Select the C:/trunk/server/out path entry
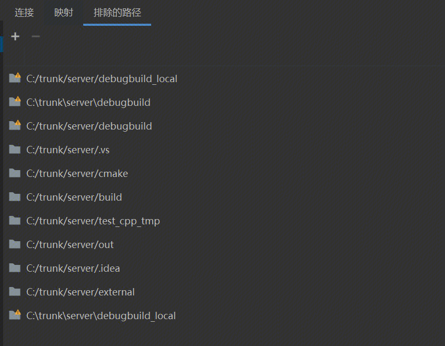The image size is (445, 346). pyautogui.click(x=70, y=245)
